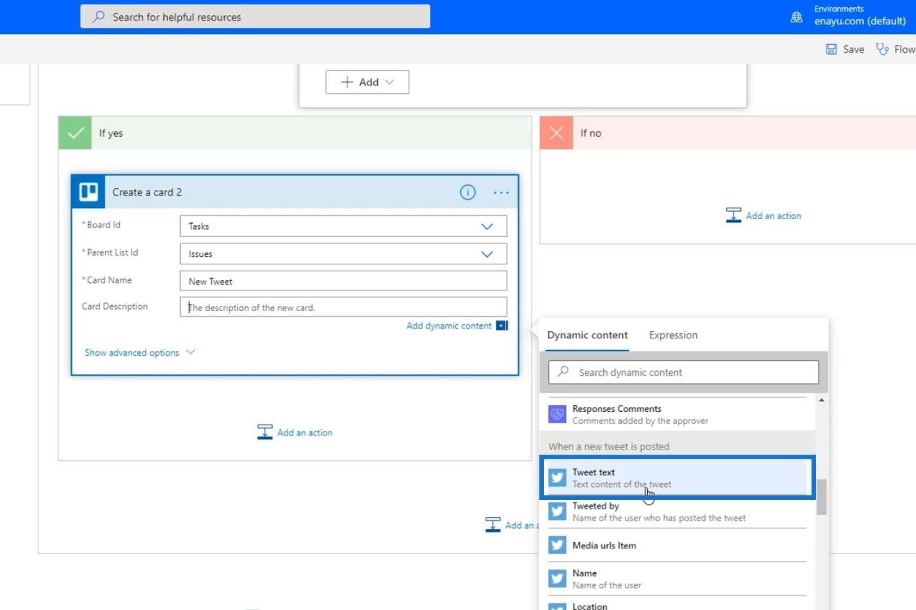Click the Create a card 2 title
This screenshot has width=916, height=610.
click(x=147, y=192)
